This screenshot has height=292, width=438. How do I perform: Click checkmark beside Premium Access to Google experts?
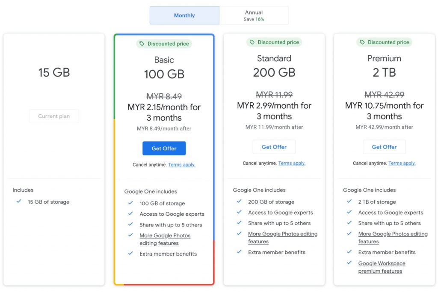tap(349, 212)
